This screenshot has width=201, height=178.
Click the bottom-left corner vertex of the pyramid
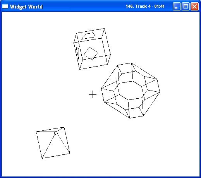click(x=42, y=158)
